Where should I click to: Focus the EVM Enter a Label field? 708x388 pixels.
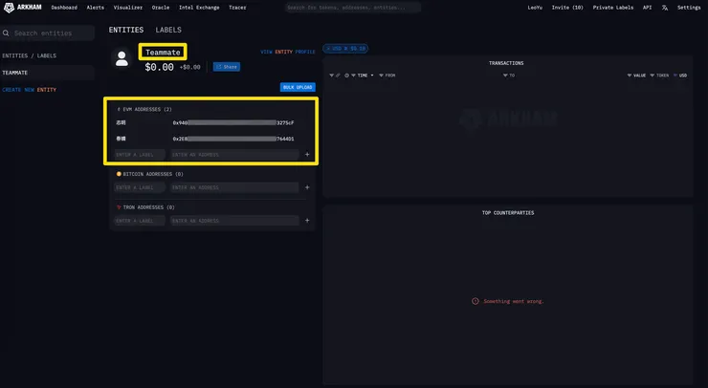(140, 155)
